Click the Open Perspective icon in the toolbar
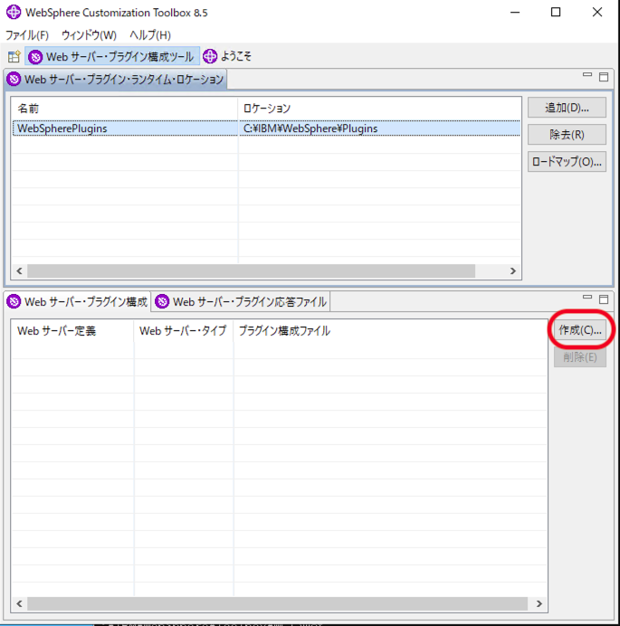 point(14,57)
